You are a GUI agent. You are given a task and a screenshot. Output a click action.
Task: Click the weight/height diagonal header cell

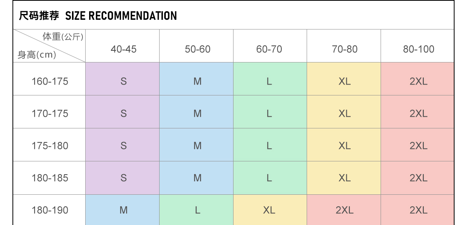point(49,46)
